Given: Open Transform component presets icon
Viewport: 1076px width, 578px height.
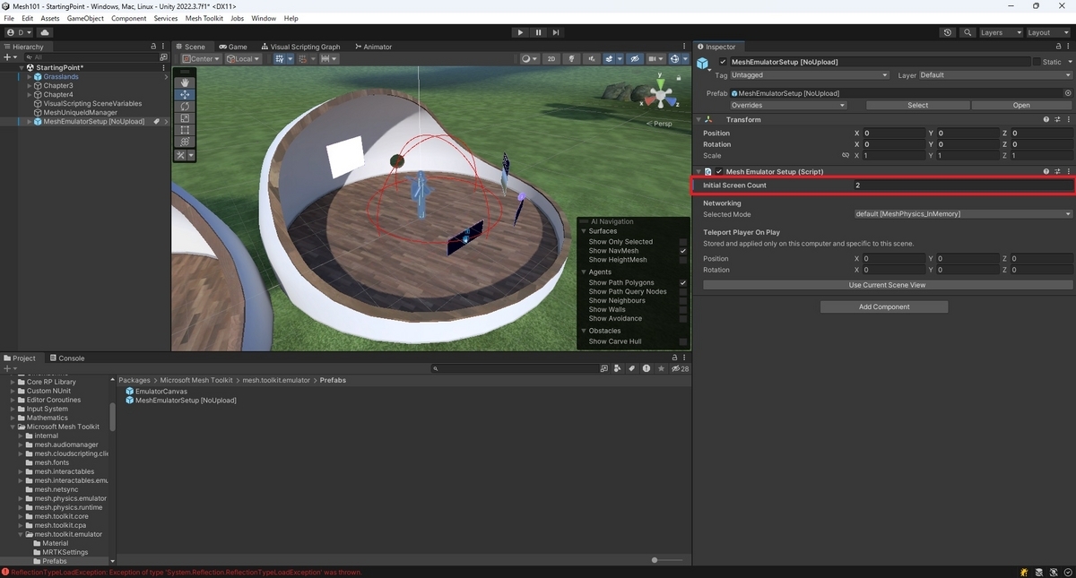Looking at the screenshot, I should [x=1057, y=119].
